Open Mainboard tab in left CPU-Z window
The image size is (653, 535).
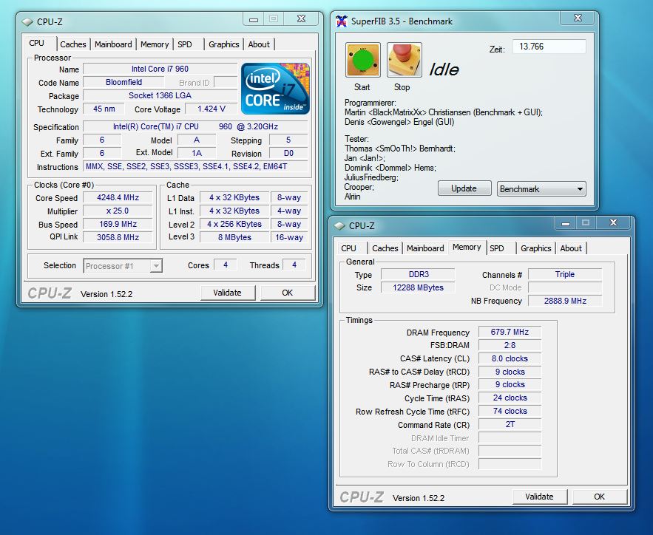113,44
